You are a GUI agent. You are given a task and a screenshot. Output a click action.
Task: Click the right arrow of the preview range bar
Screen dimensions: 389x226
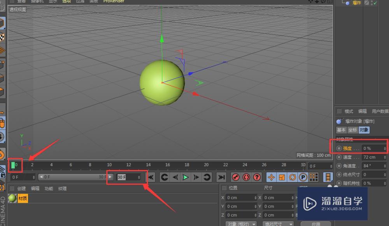point(110,177)
